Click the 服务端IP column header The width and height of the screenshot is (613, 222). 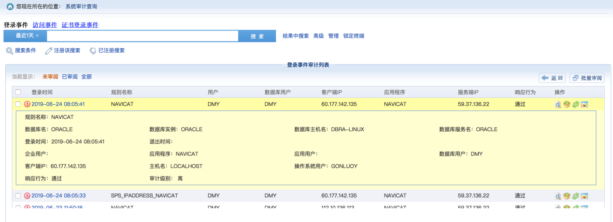(468, 92)
